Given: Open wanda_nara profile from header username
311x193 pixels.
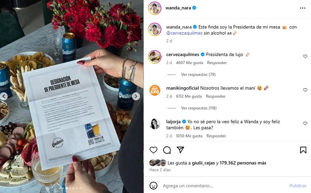Looking at the screenshot, I should [x=178, y=8].
